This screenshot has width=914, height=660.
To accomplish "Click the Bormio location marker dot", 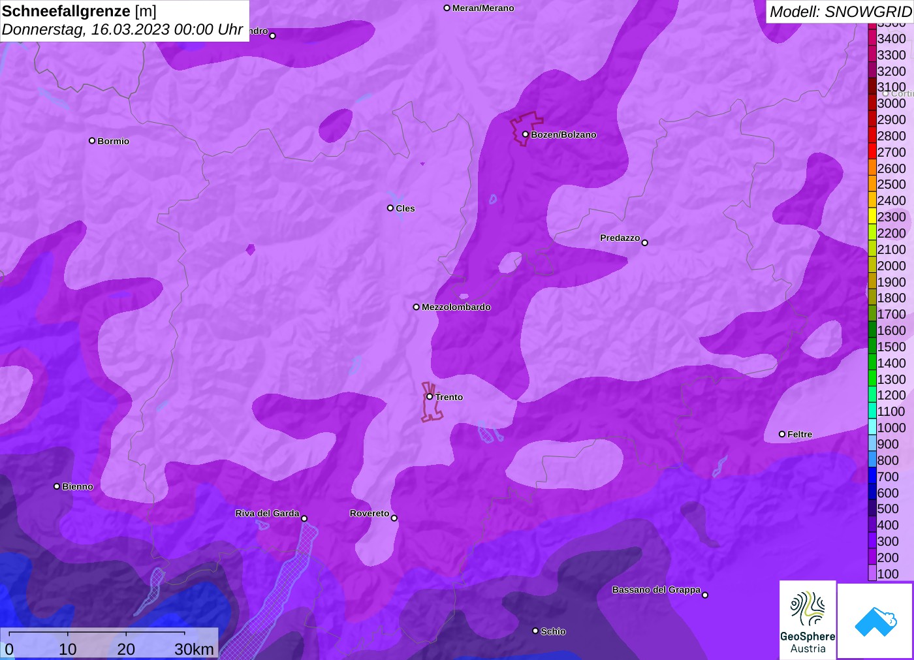I will [92, 140].
